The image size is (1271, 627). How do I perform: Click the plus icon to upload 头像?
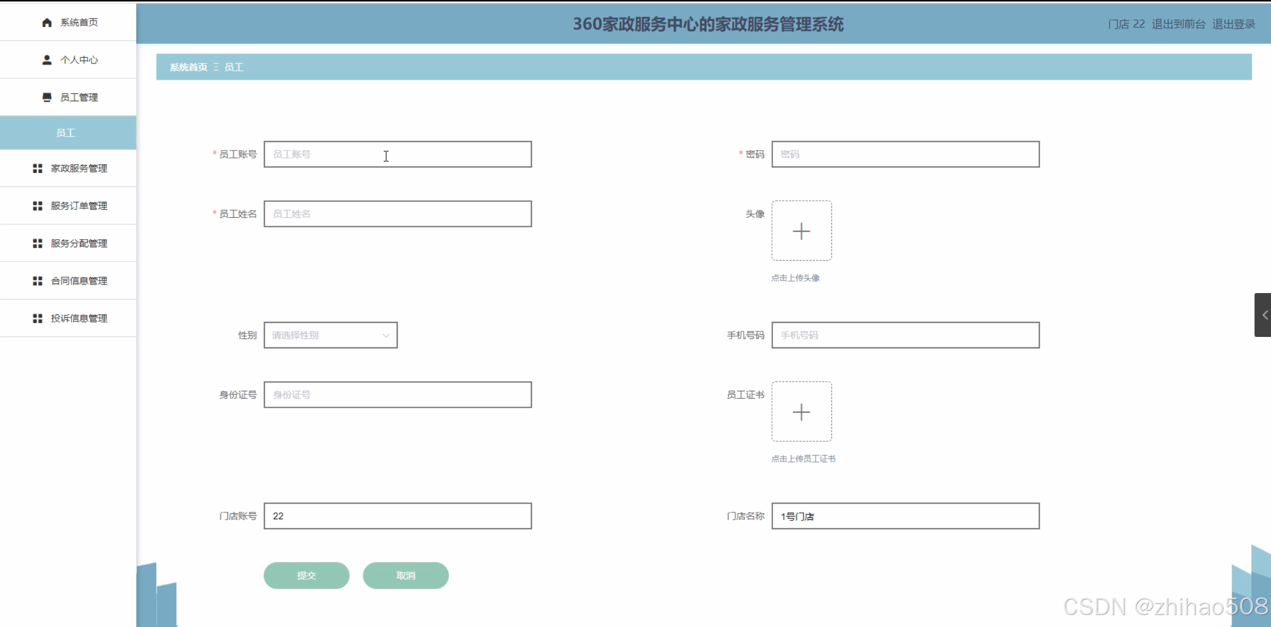pos(801,231)
